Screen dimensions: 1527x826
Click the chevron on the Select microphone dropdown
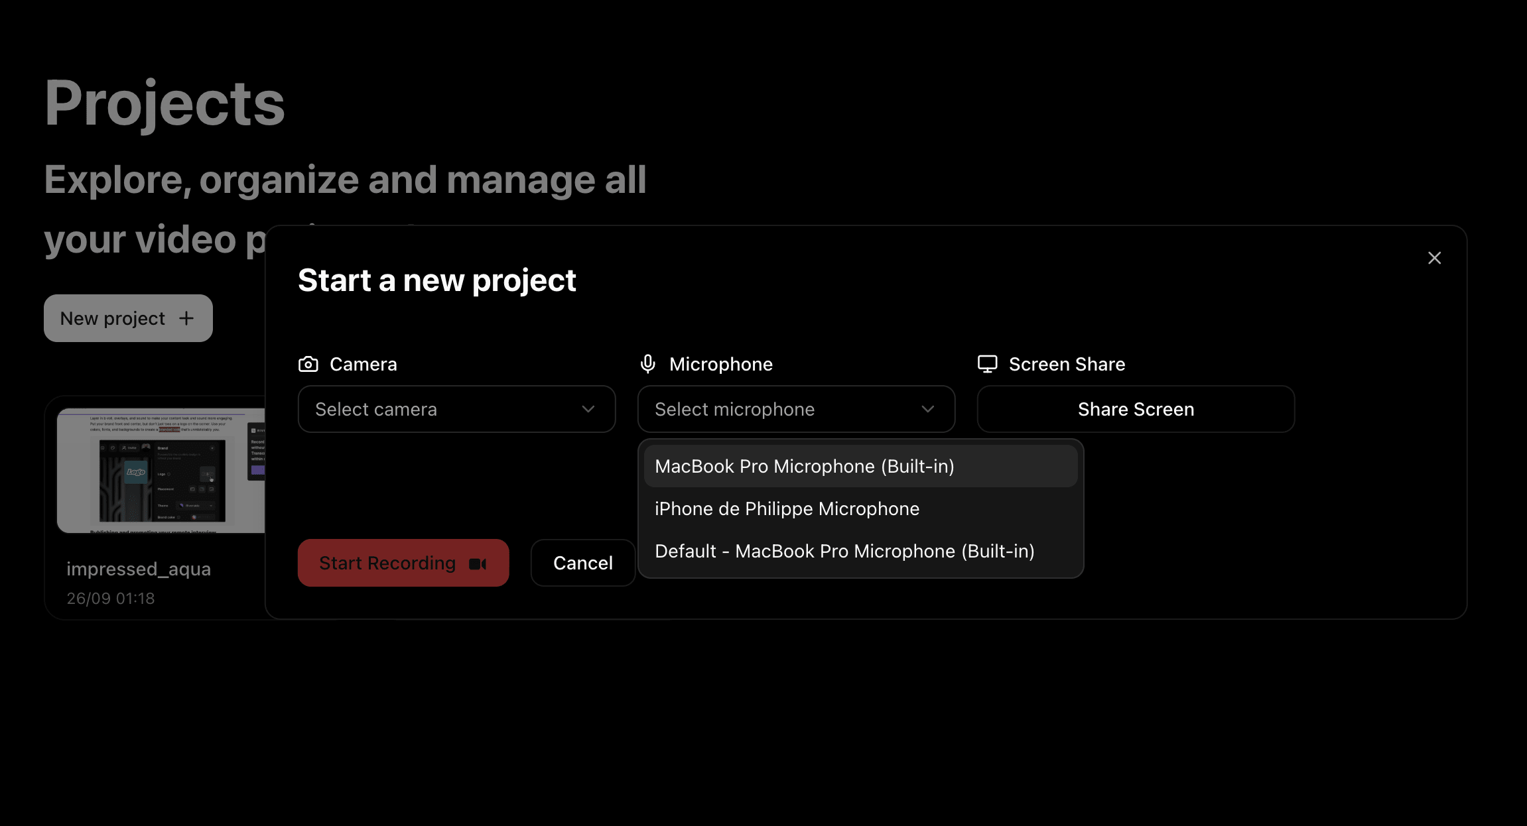click(x=927, y=409)
